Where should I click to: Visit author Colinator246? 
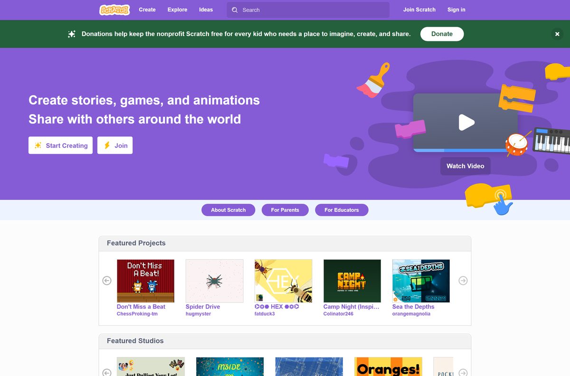tap(338, 314)
